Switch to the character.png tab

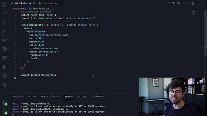(x=50, y=3)
